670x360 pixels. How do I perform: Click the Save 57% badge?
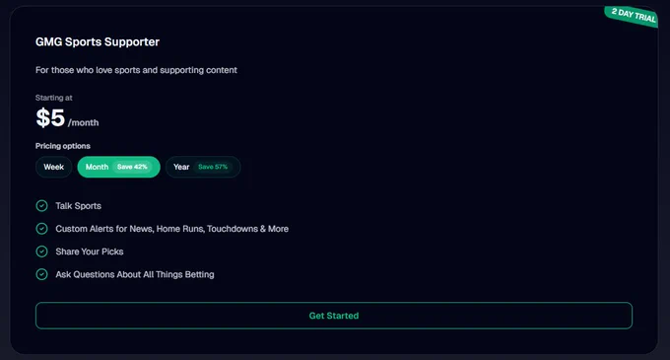213,167
